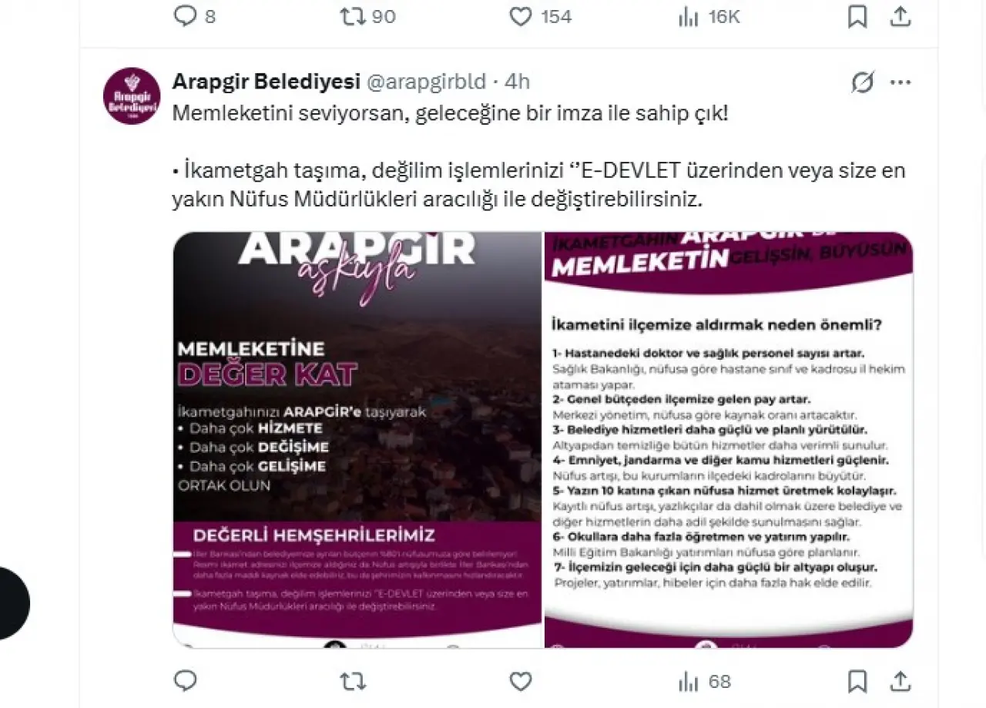Open right image about İkametini ilçemize aldırmak

(729, 439)
